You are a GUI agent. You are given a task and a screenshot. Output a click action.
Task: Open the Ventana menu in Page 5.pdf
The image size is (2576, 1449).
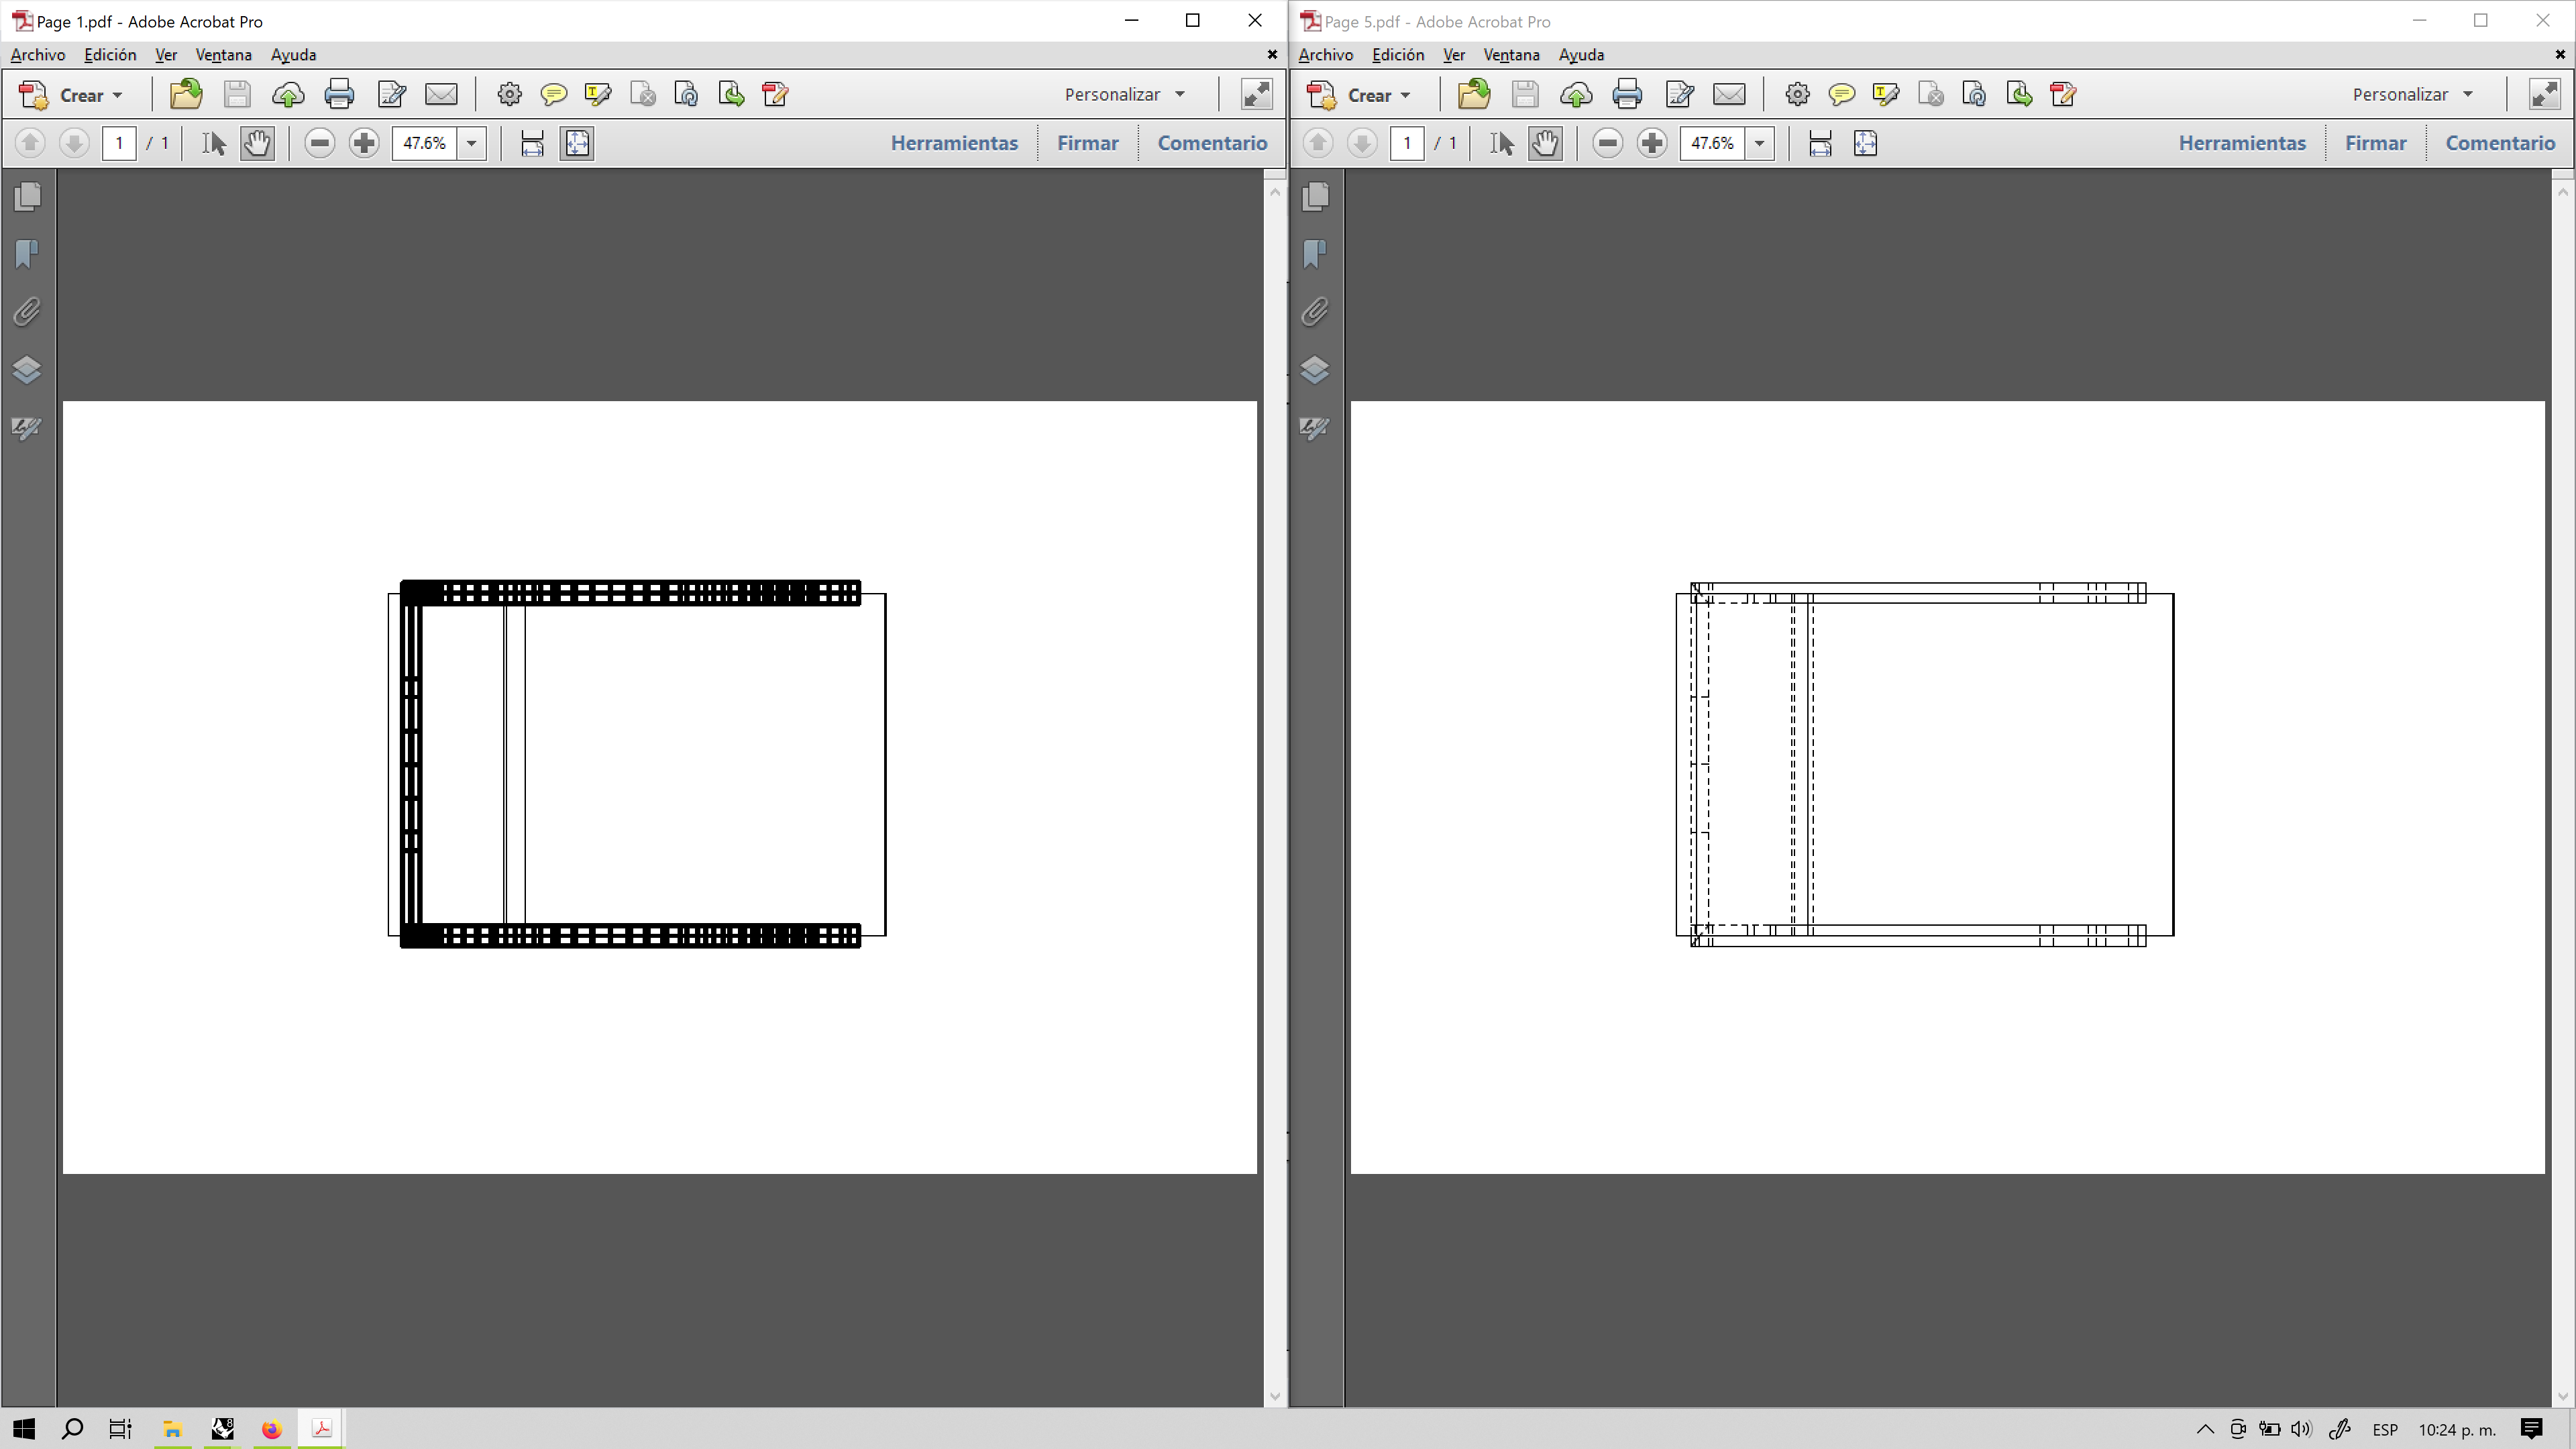1510,55
